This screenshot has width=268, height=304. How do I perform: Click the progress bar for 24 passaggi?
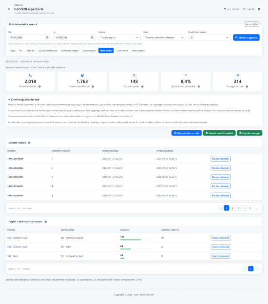(138, 258)
